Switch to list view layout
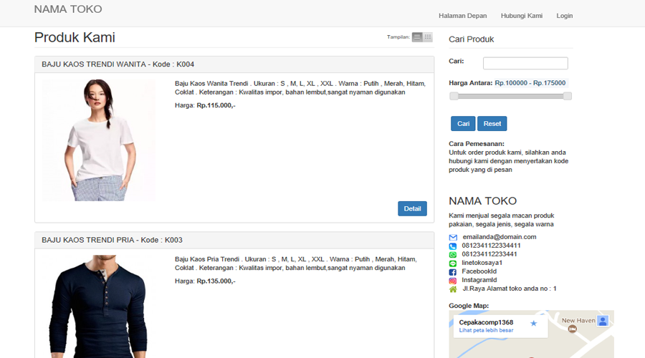The image size is (645, 358). (417, 37)
